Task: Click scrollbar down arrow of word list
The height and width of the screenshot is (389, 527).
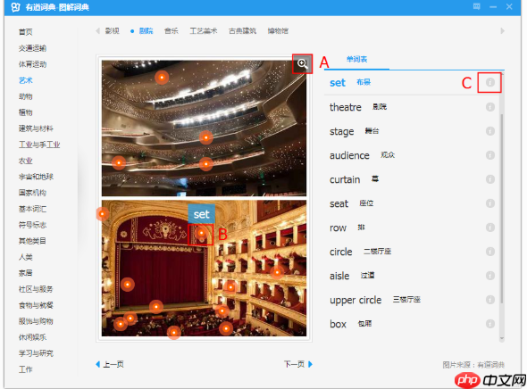Action: click(502, 338)
